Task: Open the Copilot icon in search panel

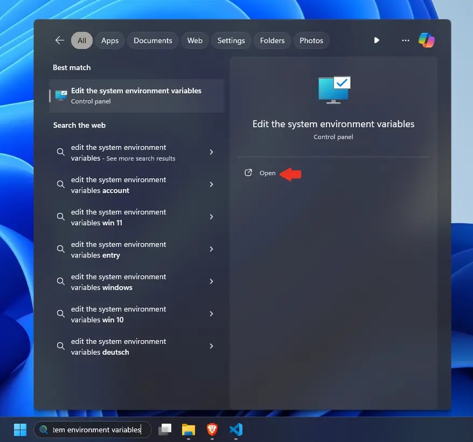Action: point(426,40)
